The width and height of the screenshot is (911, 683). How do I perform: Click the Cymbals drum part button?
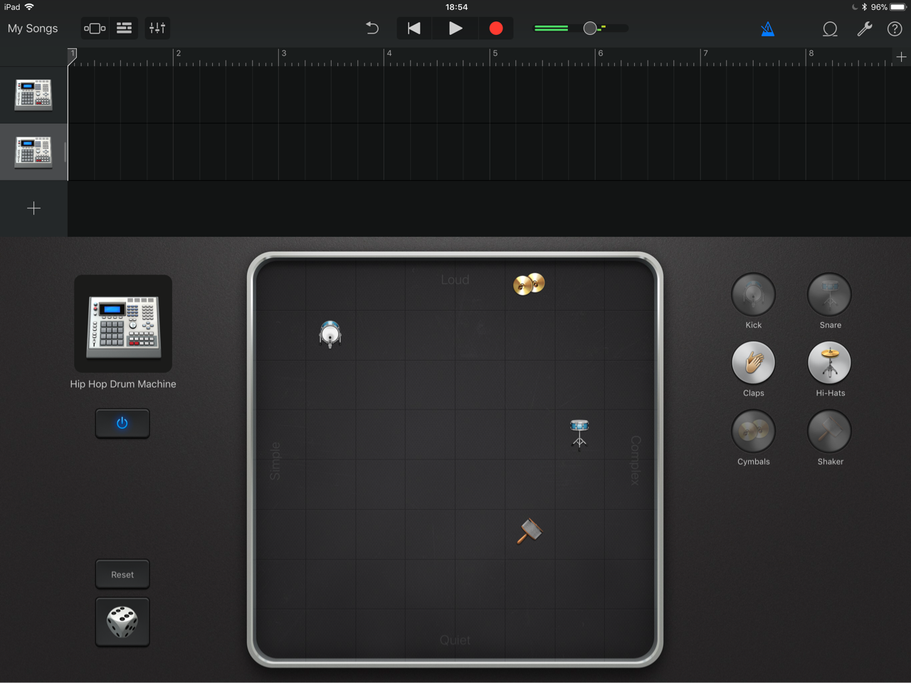753,431
